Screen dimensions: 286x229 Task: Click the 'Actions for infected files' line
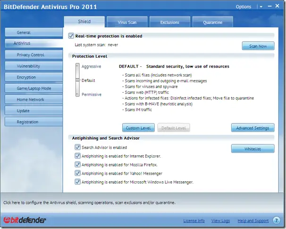coord(188,98)
